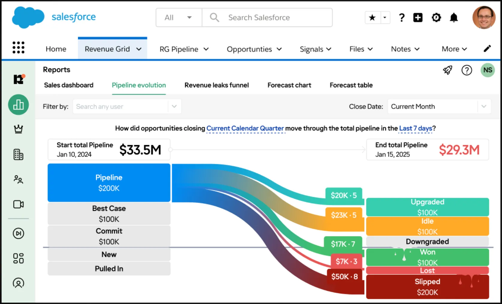Expand the Opportunties menu chevron
502x304 pixels.
click(279, 49)
